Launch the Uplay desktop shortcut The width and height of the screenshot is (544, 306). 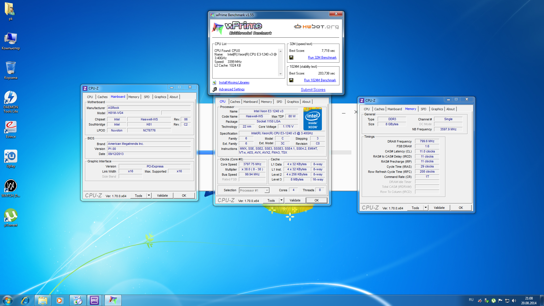10,159
